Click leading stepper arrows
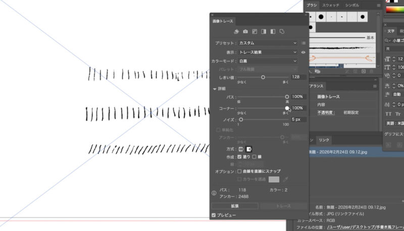404x231 pixels. (394, 67)
